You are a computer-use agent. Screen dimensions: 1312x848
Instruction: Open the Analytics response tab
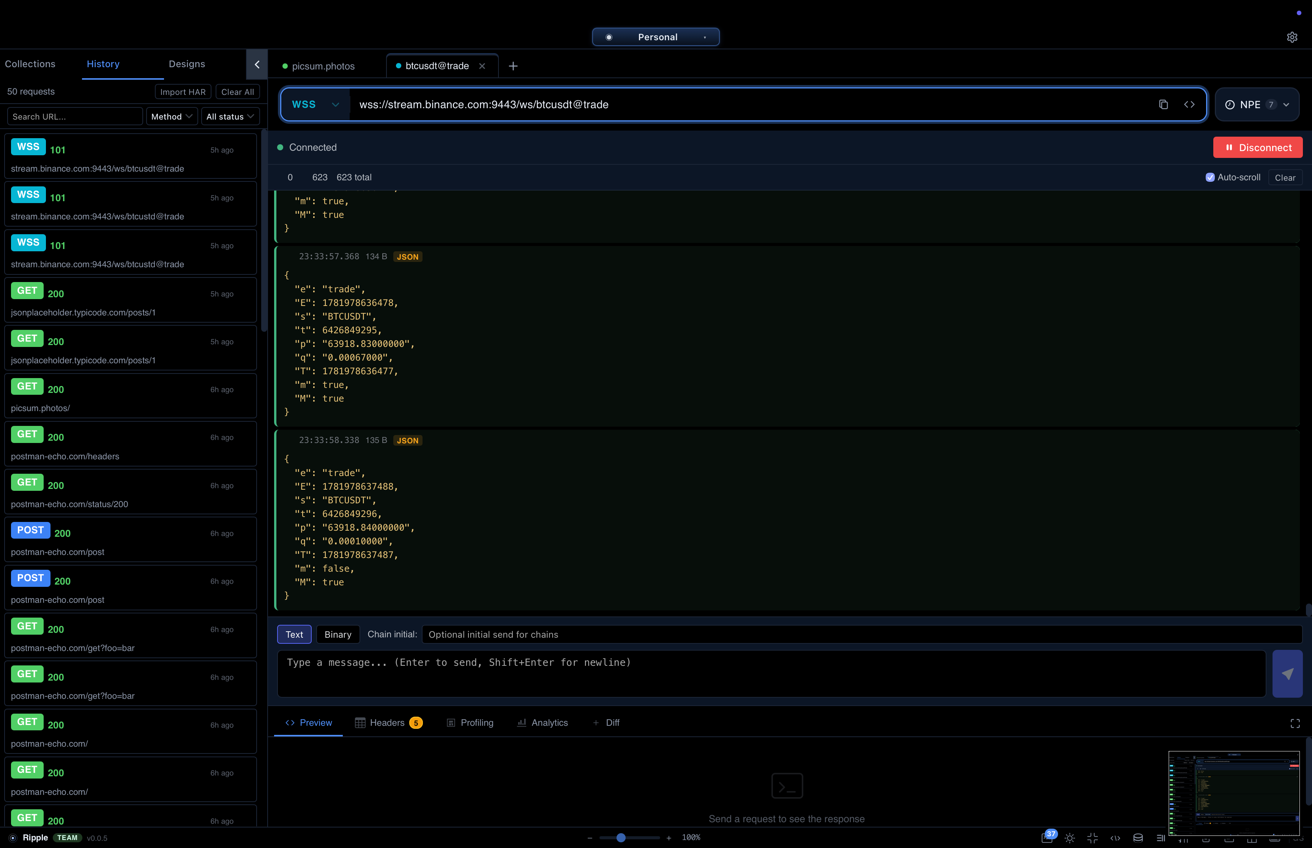[x=542, y=723]
